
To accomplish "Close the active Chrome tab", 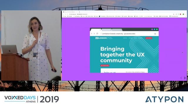I will [x=77, y=12].
